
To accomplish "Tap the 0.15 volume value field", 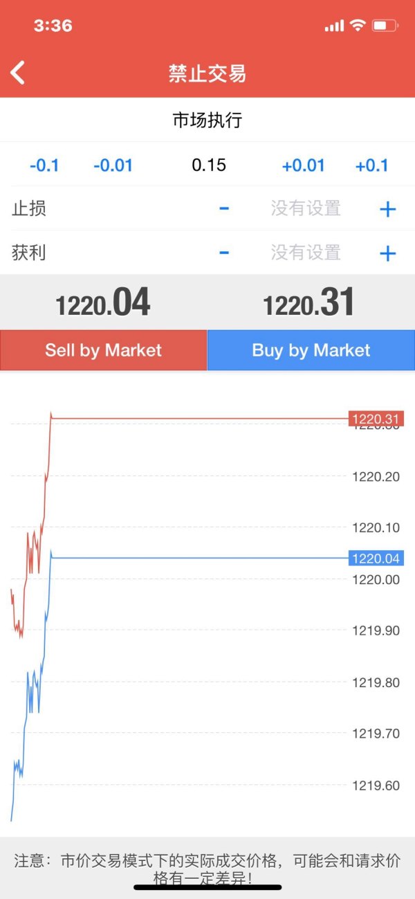I will point(209,165).
